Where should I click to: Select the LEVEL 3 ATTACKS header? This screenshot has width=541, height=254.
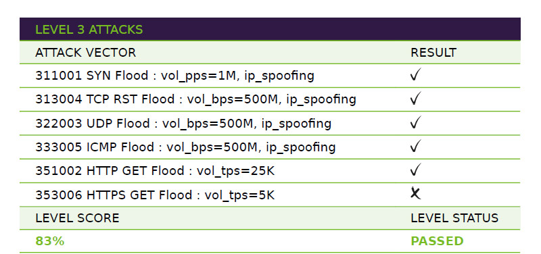(89, 30)
